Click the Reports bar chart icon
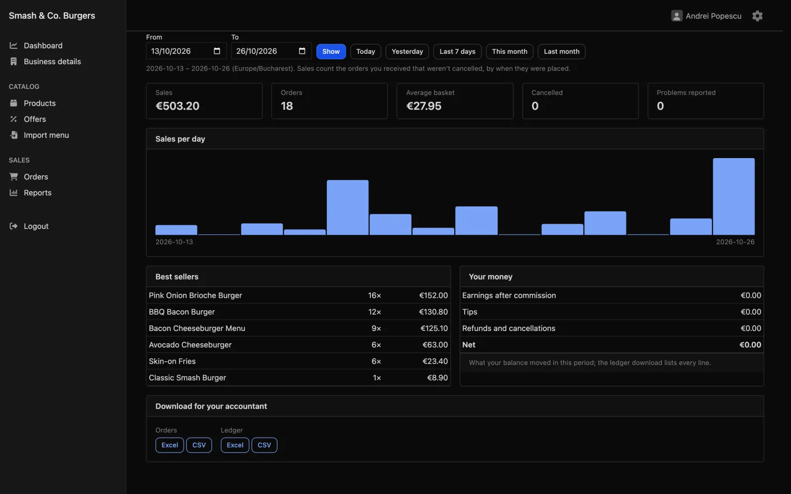 tap(13, 193)
